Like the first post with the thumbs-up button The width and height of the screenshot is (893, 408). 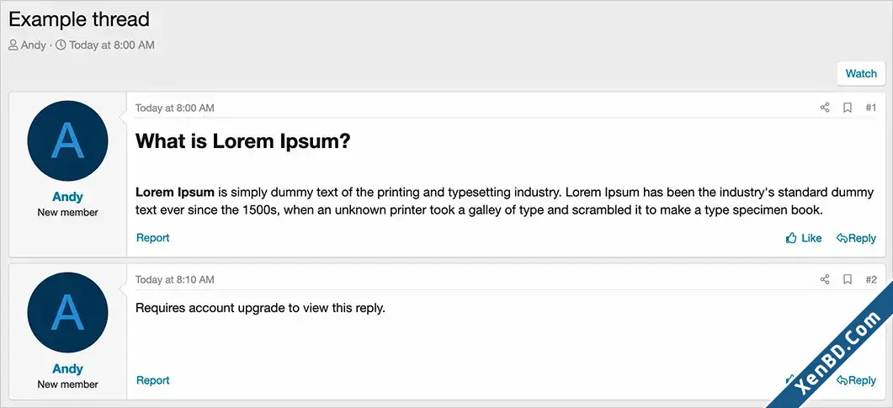pos(804,238)
